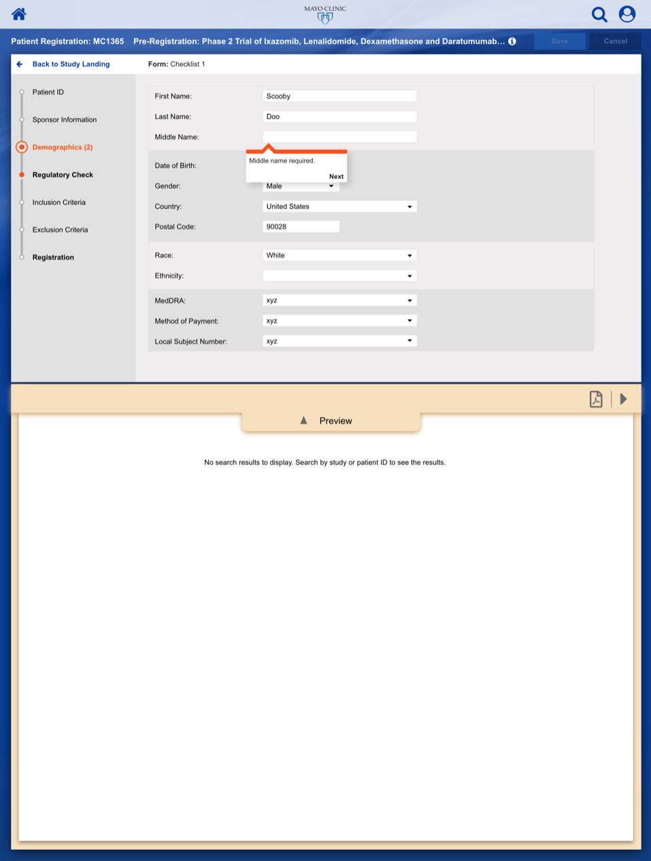The width and height of the screenshot is (651, 861).
Task: Click the 'Form: Checklist 1' label
Action: click(x=176, y=64)
